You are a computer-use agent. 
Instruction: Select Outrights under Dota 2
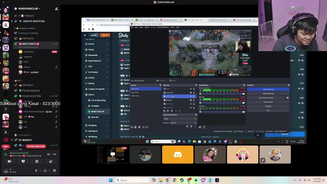click(95, 106)
